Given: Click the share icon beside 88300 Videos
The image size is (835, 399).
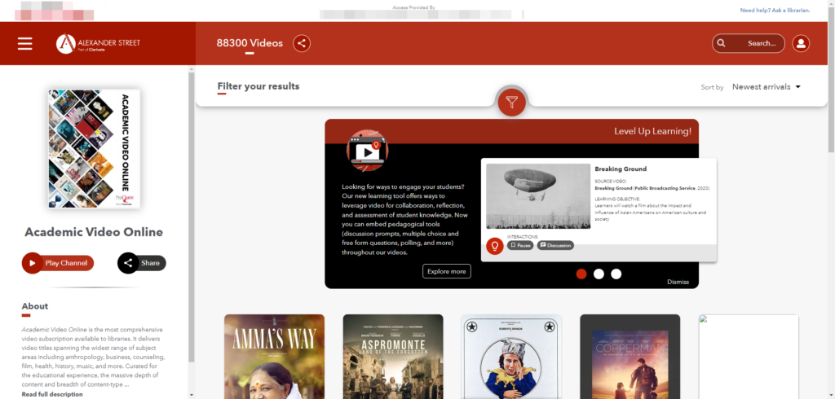Looking at the screenshot, I should [x=302, y=43].
